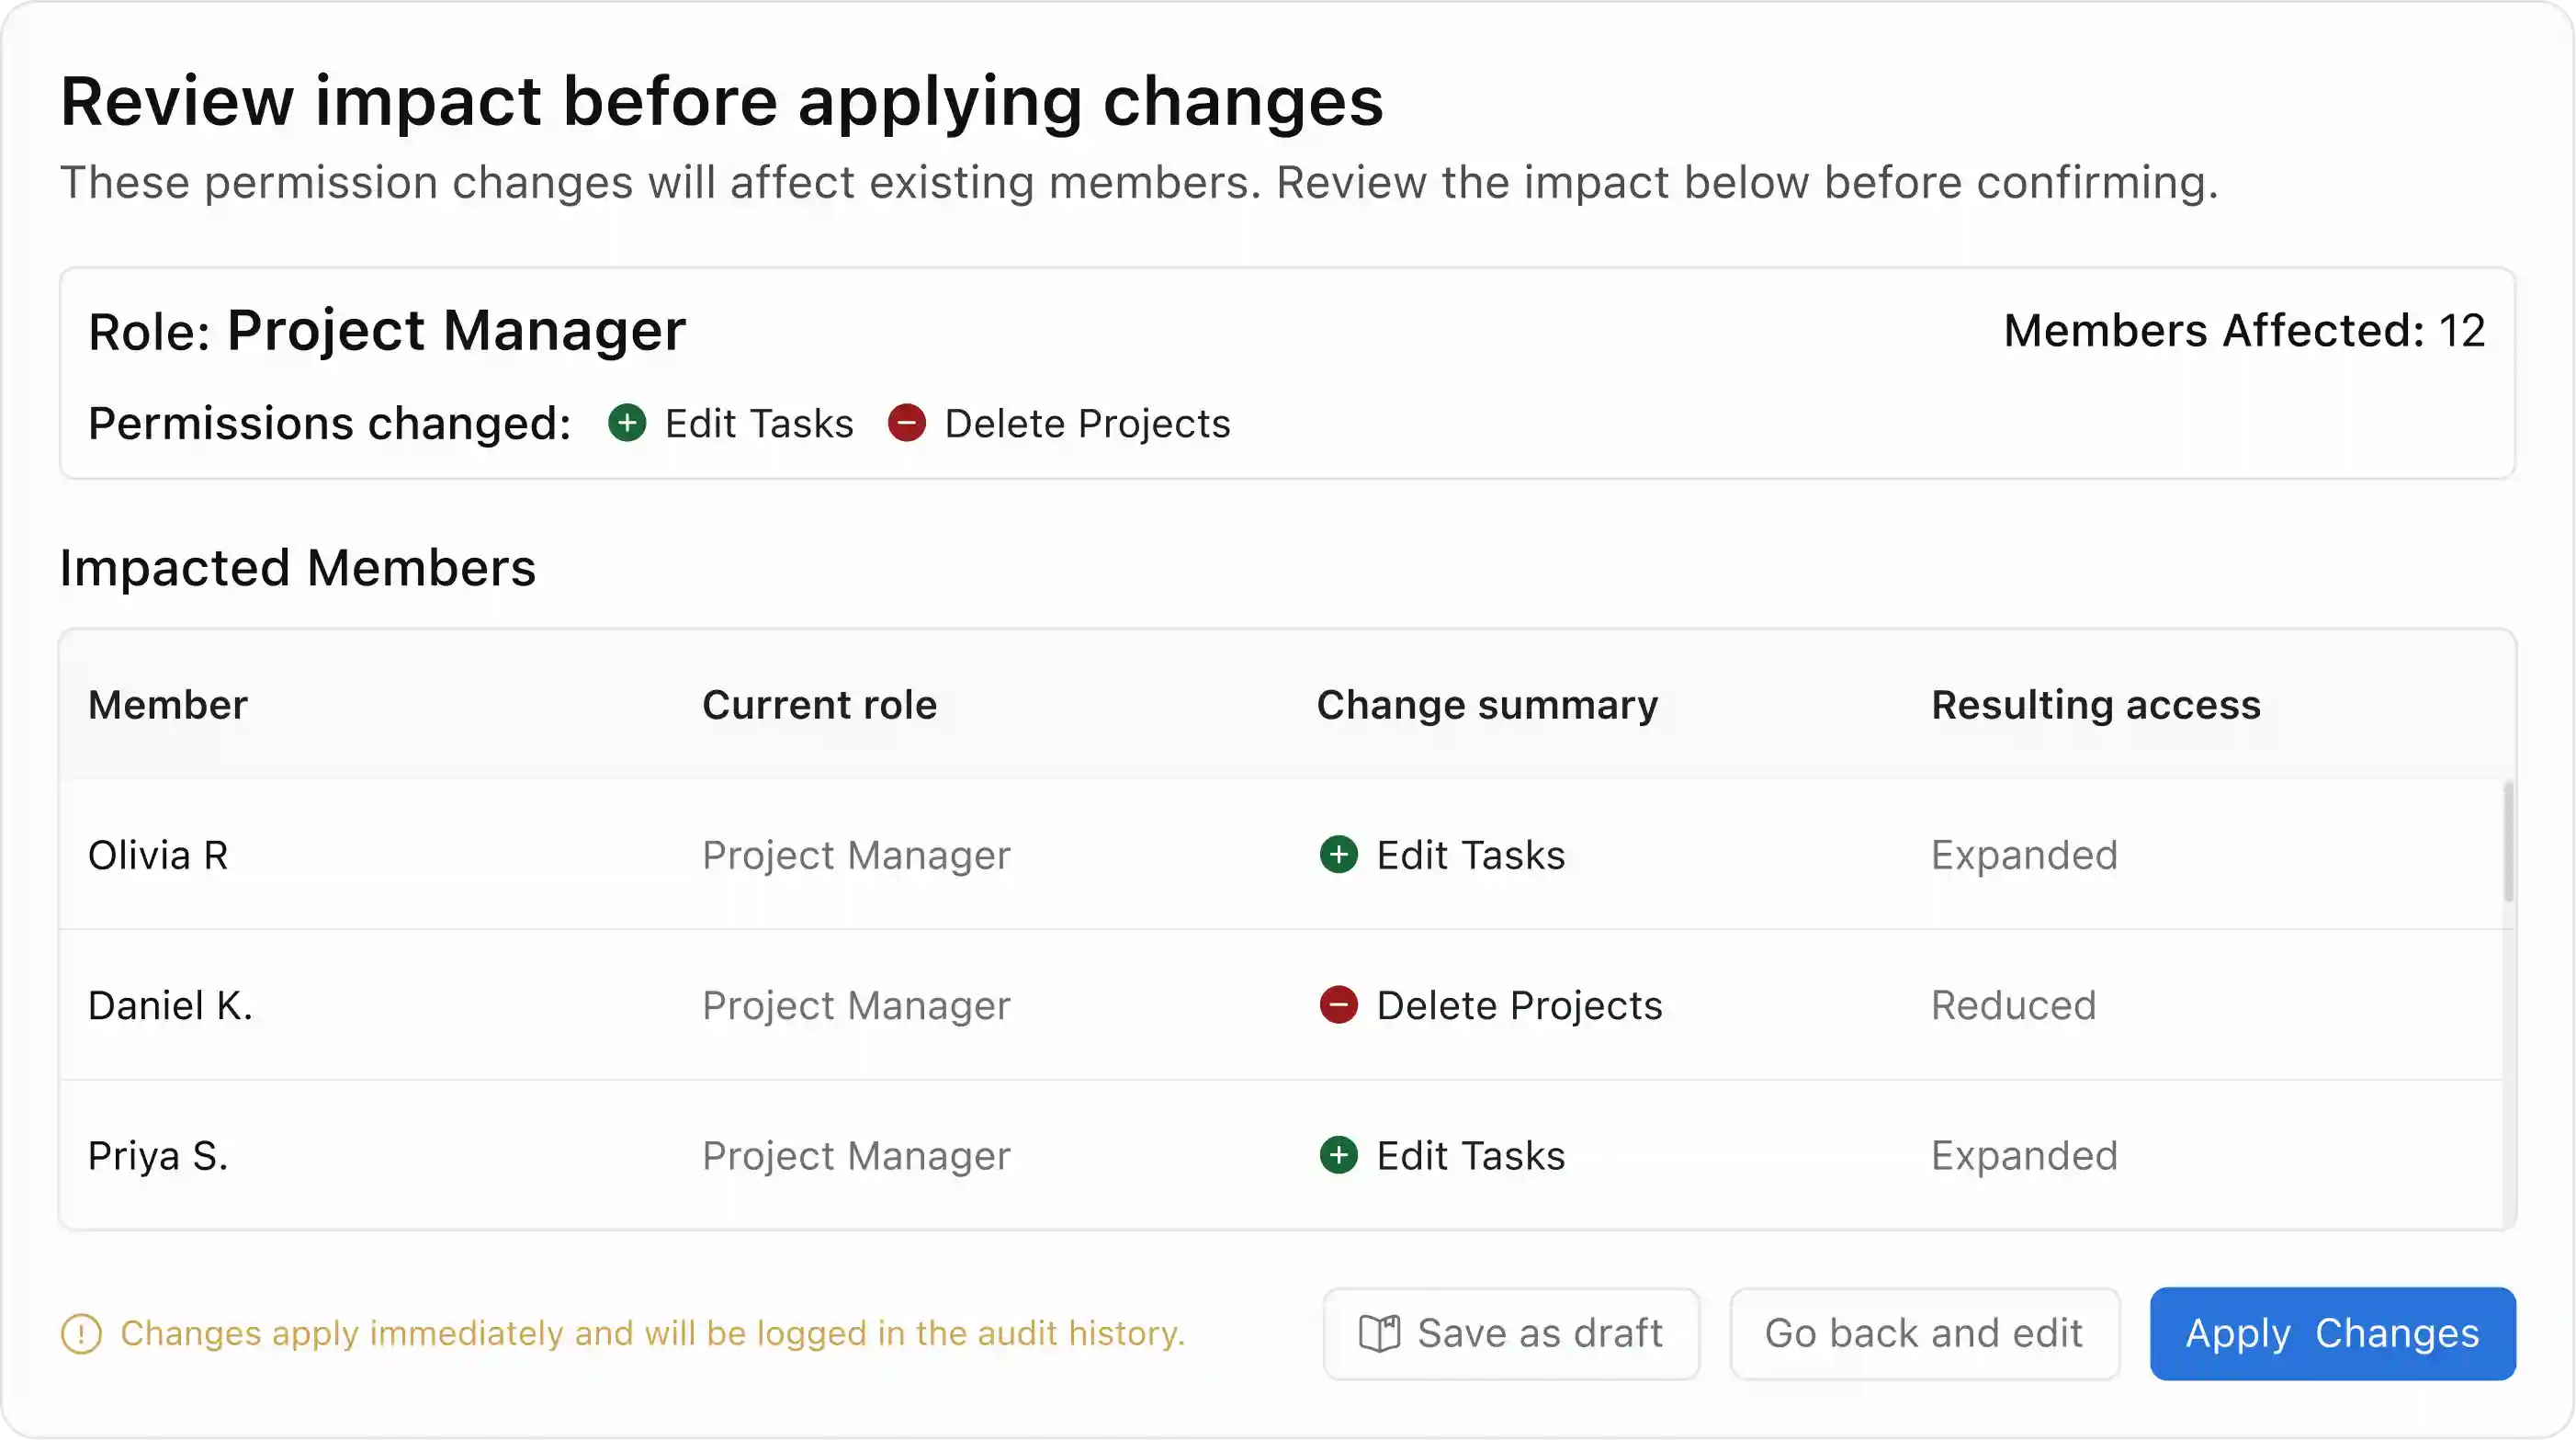Click green plus icon in Priya S. row
This screenshot has height=1440, width=2576.
(1339, 1155)
